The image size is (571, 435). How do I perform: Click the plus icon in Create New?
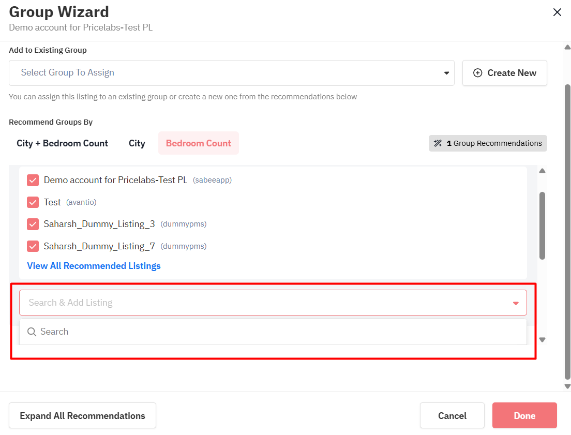tap(477, 73)
